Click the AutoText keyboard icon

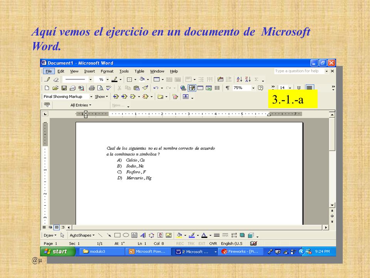point(47,105)
